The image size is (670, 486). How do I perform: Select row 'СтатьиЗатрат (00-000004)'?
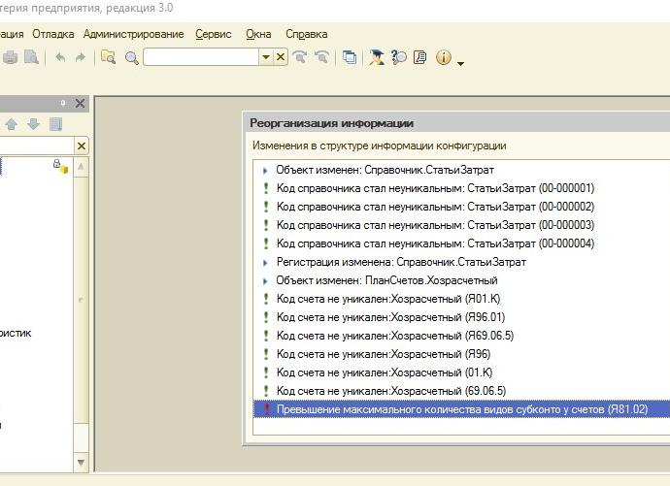[x=461, y=243]
